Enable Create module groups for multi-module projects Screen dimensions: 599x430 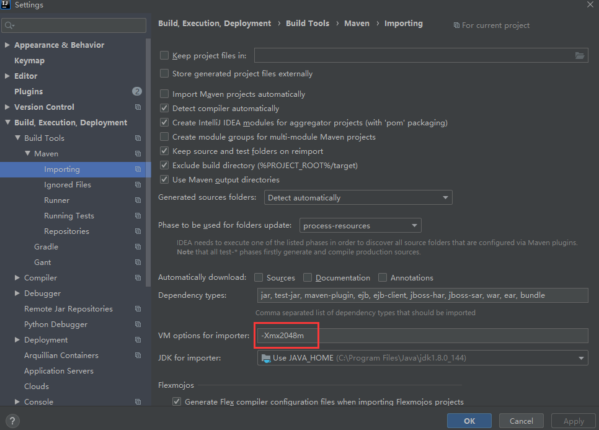pos(164,137)
